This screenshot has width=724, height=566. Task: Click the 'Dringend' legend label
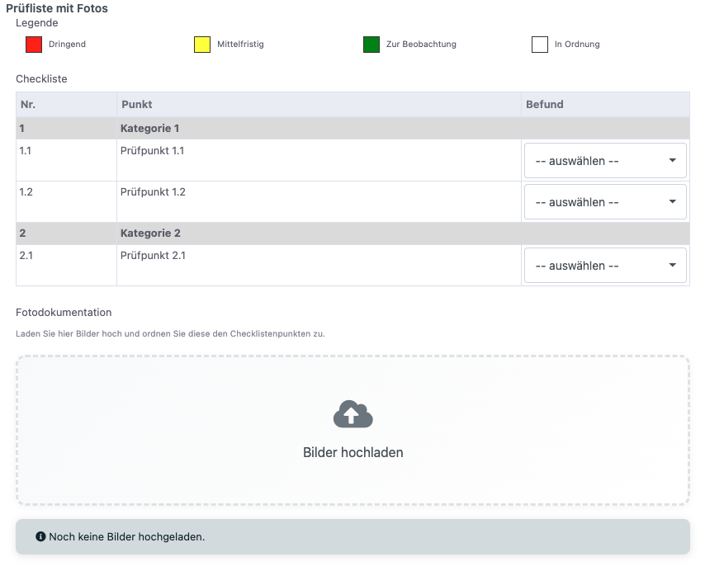tap(67, 45)
